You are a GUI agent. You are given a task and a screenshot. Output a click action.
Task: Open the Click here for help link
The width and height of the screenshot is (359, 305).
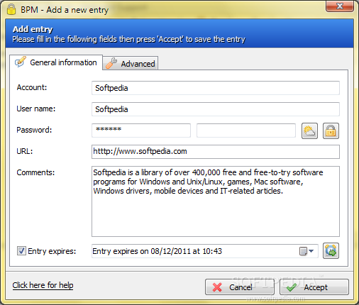[x=43, y=285]
